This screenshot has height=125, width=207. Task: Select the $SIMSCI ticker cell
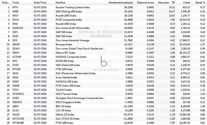[x=17, y=102]
